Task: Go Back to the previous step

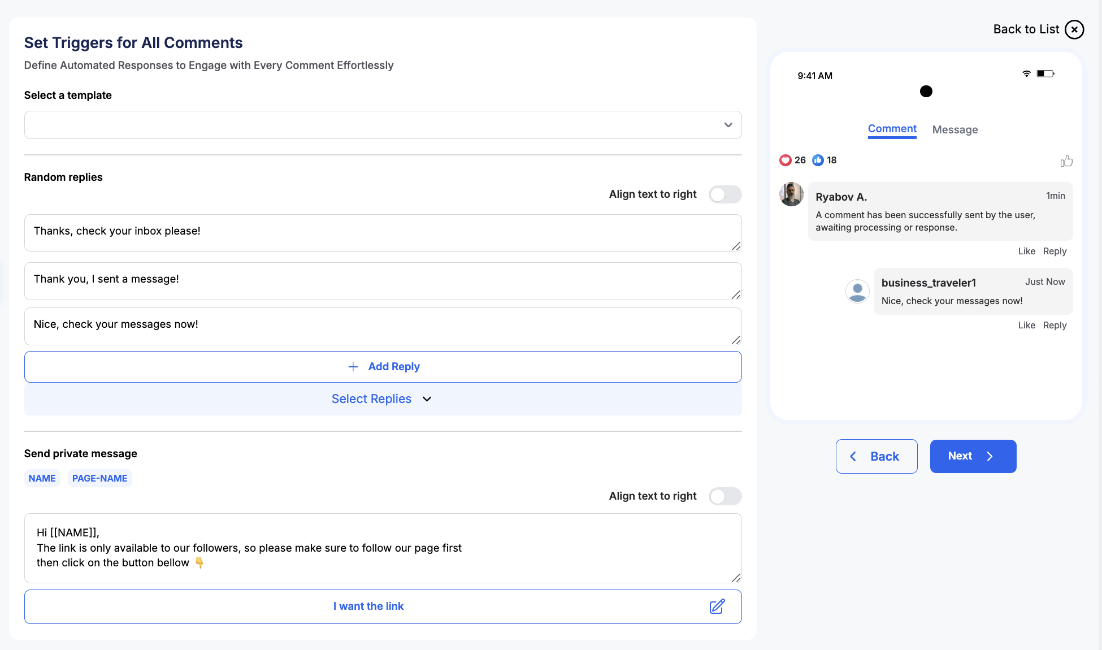Action: click(876, 456)
